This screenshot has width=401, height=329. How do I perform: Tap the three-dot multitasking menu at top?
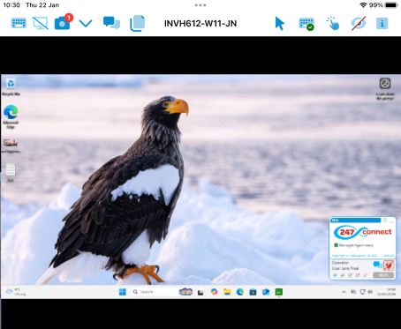(200, 5)
